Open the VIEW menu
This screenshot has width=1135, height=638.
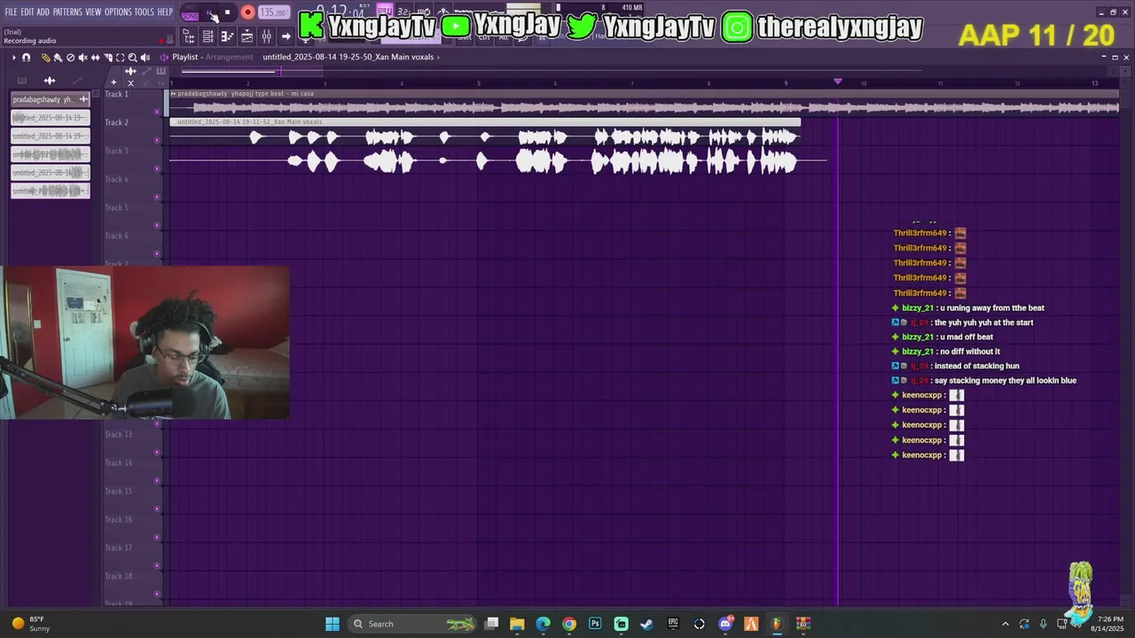click(93, 12)
